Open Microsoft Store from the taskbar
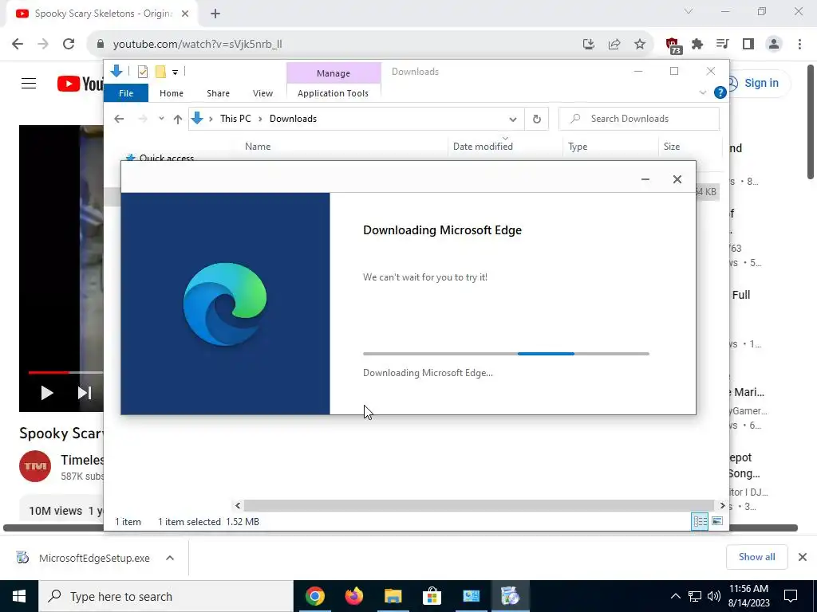 tap(432, 596)
